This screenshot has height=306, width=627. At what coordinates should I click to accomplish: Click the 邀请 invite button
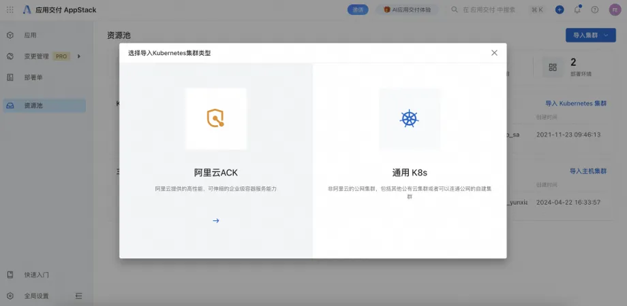(358, 10)
